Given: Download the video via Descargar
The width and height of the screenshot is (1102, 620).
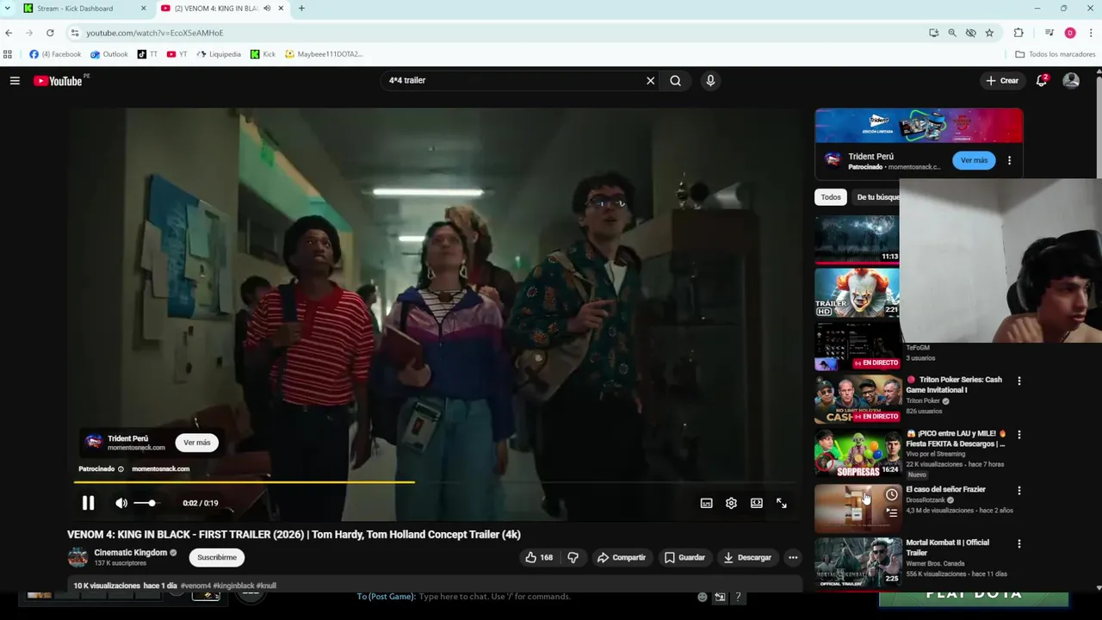Looking at the screenshot, I should pos(747,558).
